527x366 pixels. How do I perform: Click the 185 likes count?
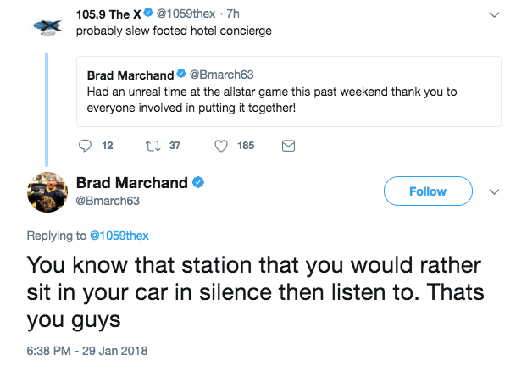pyautogui.click(x=246, y=146)
